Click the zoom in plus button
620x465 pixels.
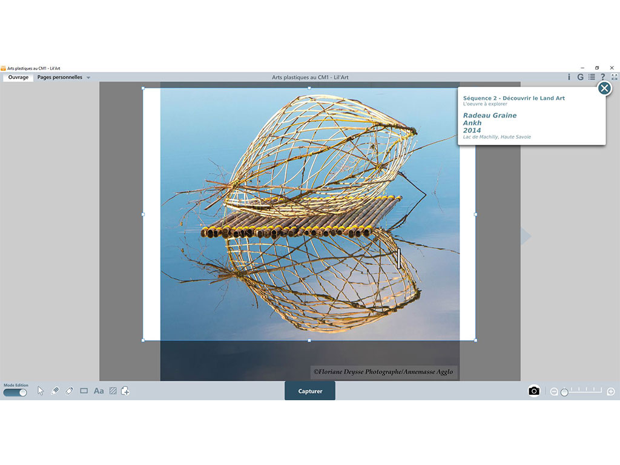tap(611, 392)
